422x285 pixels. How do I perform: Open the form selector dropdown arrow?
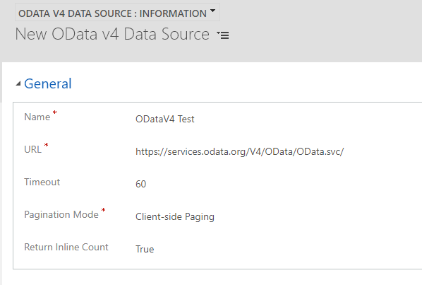(212, 11)
